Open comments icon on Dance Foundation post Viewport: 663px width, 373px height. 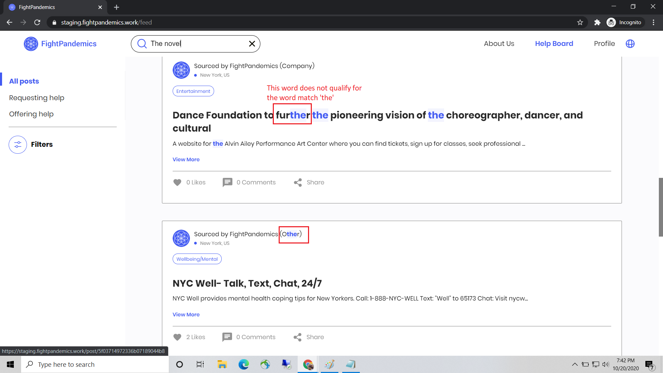227,182
